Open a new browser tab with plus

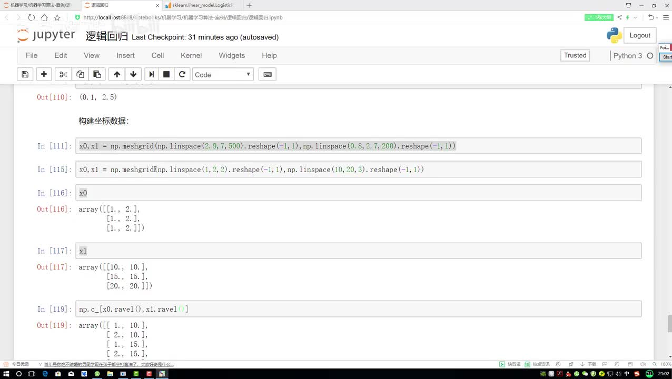[x=250, y=5]
